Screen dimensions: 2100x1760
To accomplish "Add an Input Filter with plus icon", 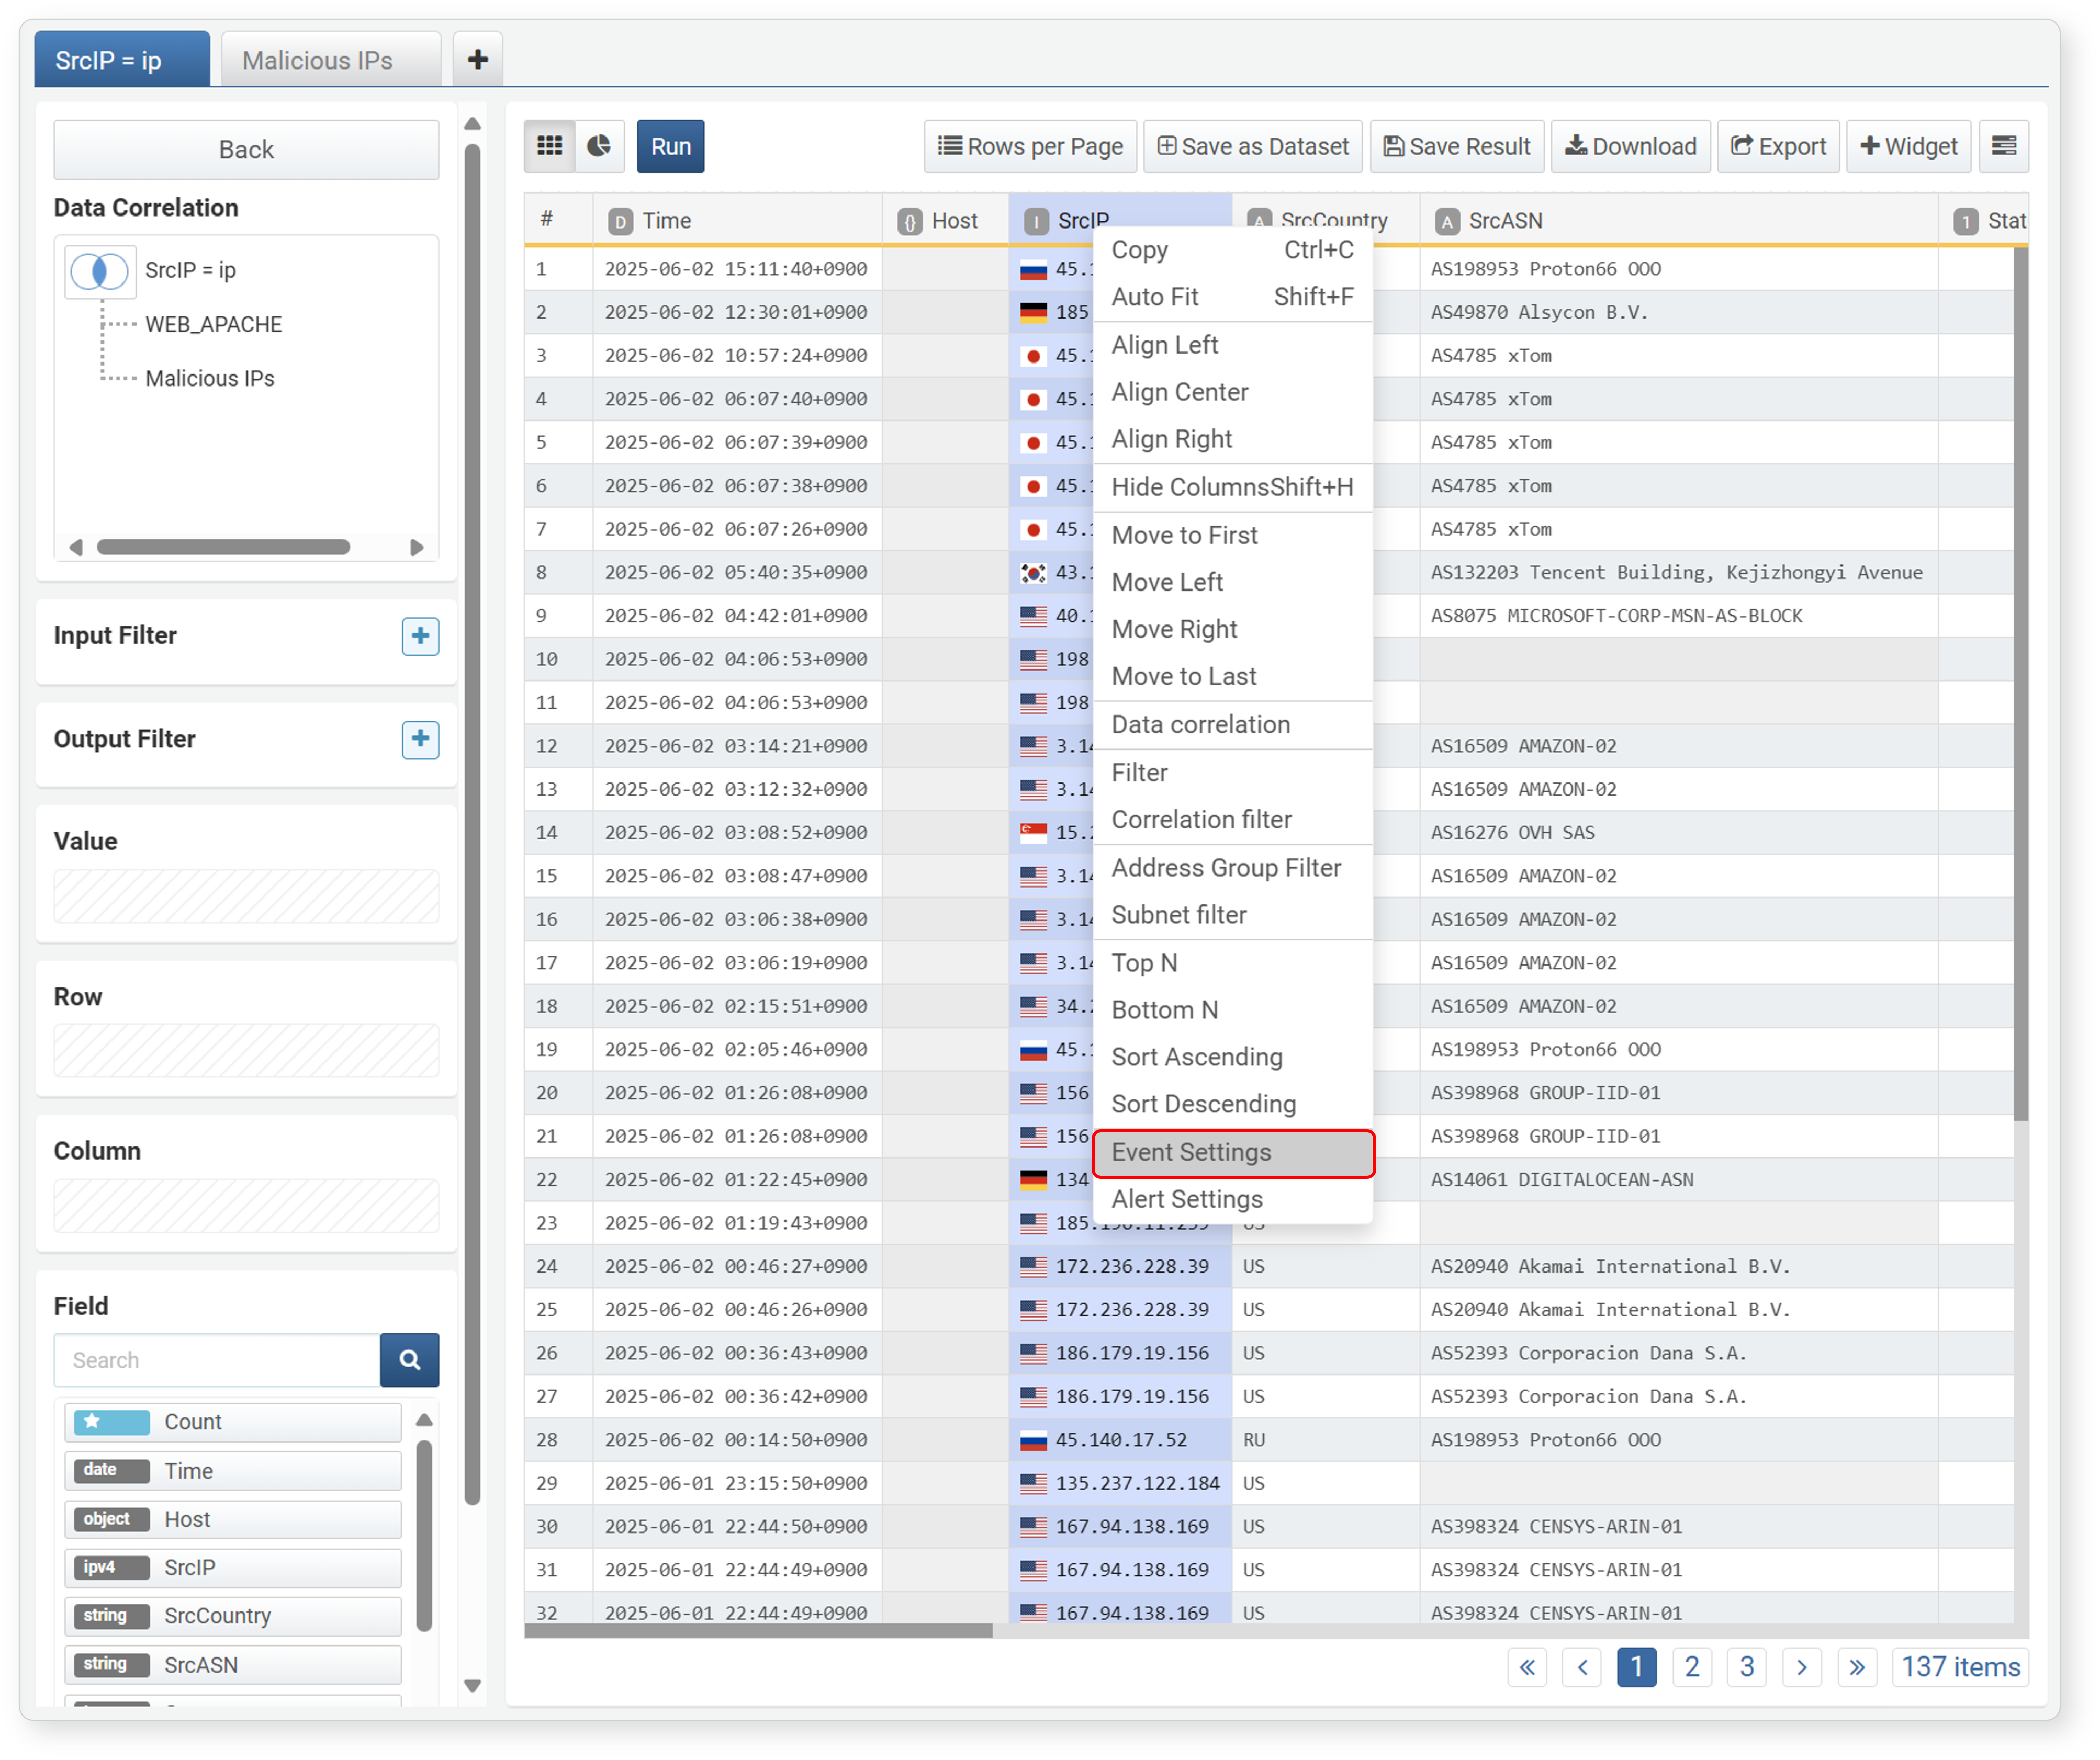I will click(420, 635).
